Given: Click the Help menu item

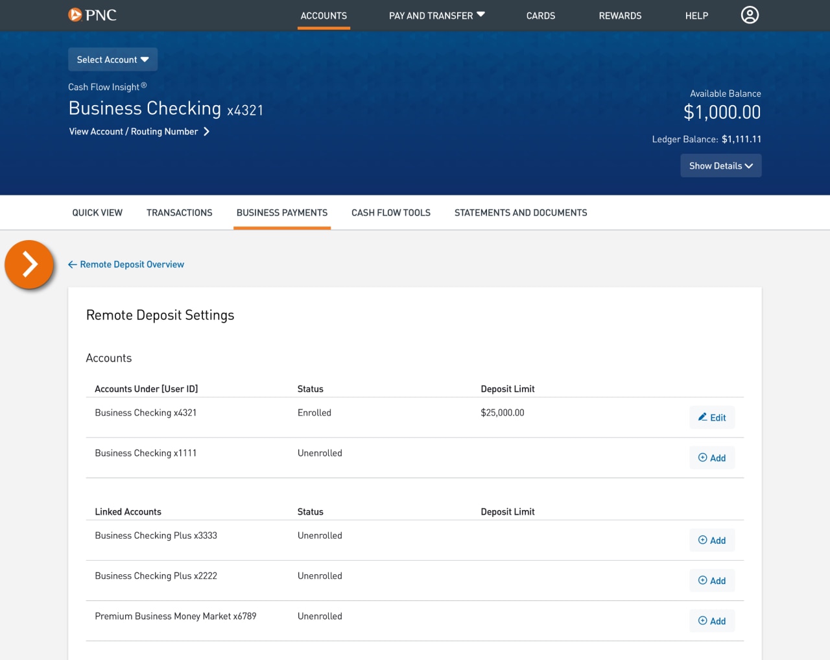Looking at the screenshot, I should click(696, 16).
